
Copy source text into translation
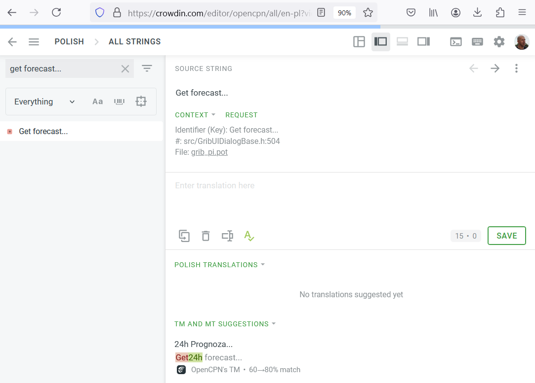pyautogui.click(x=184, y=236)
